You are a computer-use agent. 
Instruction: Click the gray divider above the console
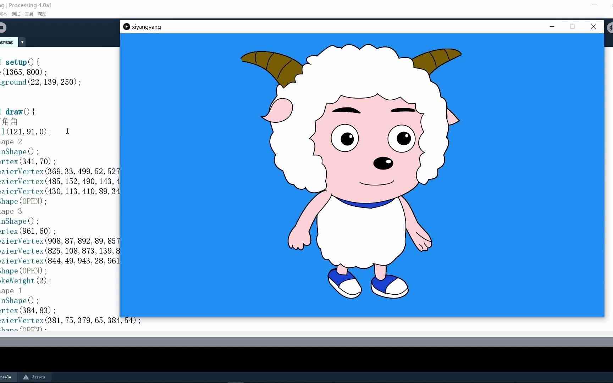(x=306, y=342)
